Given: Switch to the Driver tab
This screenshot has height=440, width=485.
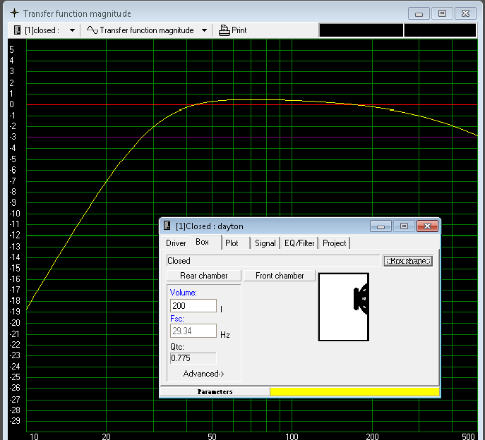Looking at the screenshot, I should [176, 243].
